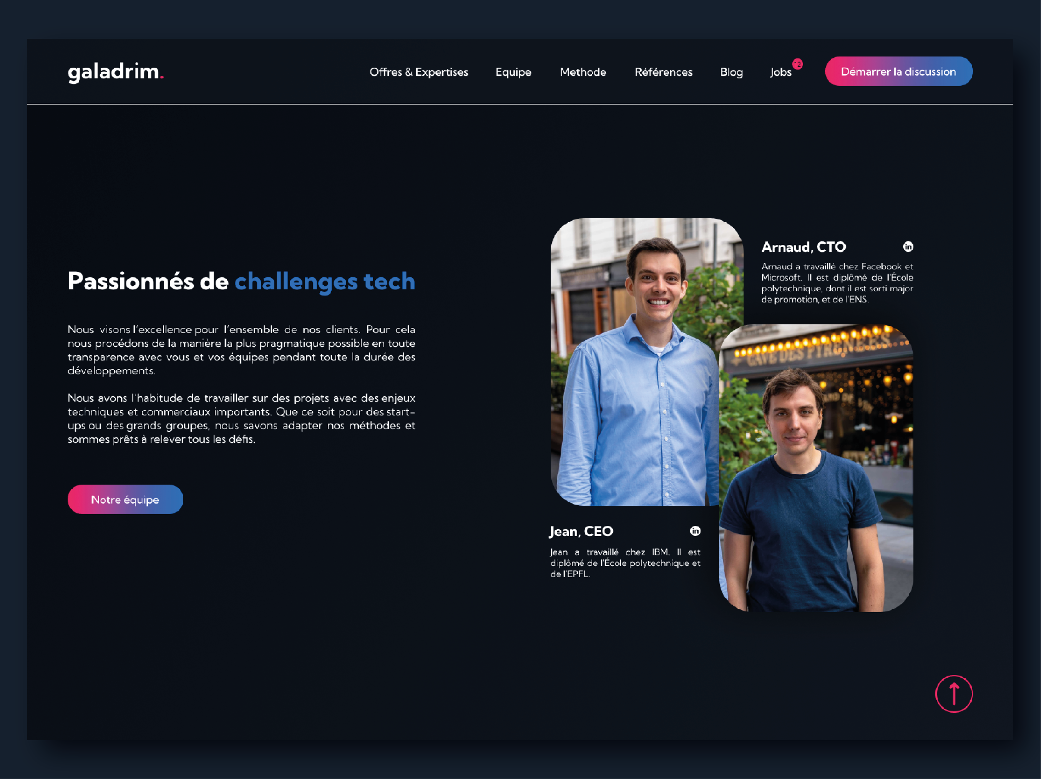Open the Methode section

click(x=583, y=72)
